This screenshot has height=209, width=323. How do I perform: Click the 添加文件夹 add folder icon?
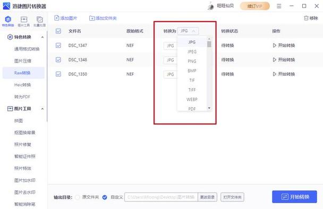click(92, 18)
